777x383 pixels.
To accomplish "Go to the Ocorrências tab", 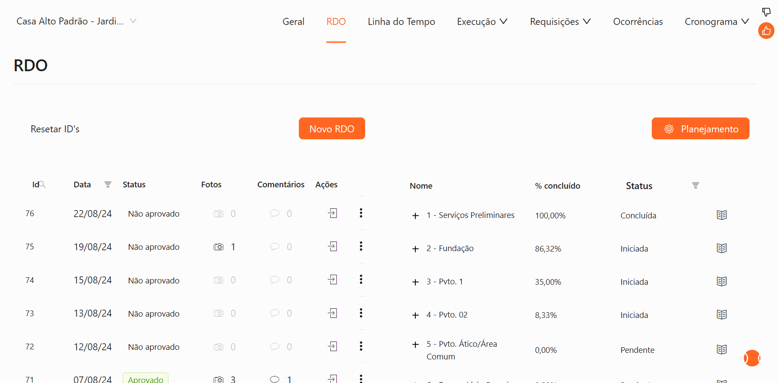I will click(637, 21).
